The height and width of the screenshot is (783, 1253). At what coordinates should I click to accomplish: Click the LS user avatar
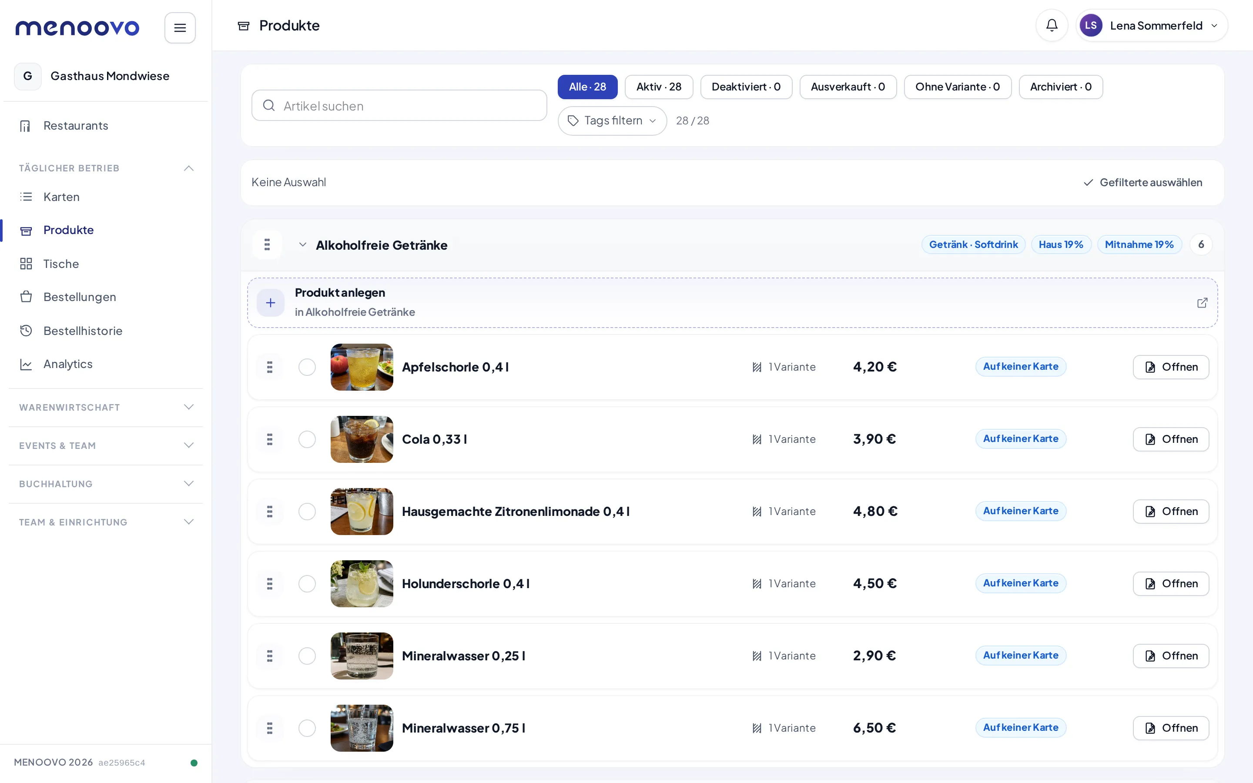[1090, 25]
